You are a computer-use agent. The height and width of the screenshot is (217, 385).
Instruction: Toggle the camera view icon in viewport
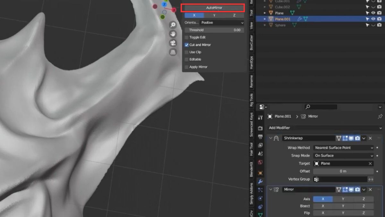[173, 43]
